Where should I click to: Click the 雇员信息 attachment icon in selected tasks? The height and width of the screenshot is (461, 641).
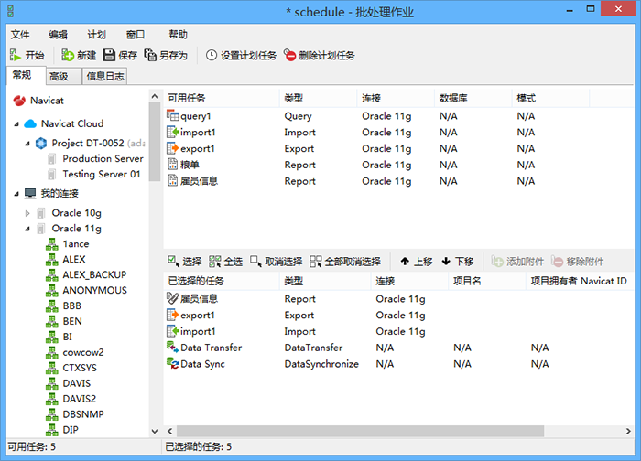[x=172, y=298]
